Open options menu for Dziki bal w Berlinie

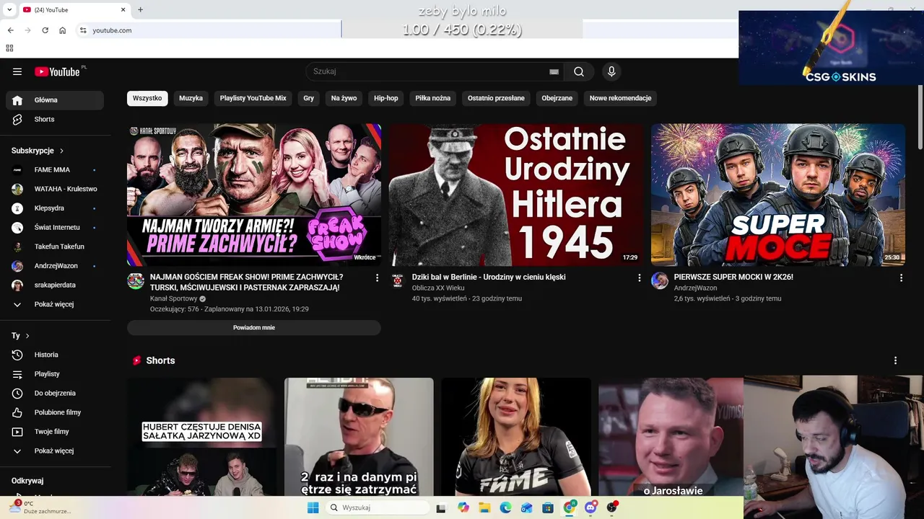click(639, 278)
